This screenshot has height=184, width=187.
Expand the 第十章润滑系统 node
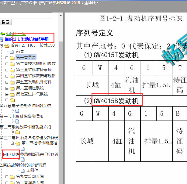[x=7, y=183]
